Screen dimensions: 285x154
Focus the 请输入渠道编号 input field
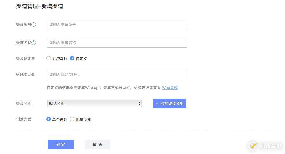117,25
